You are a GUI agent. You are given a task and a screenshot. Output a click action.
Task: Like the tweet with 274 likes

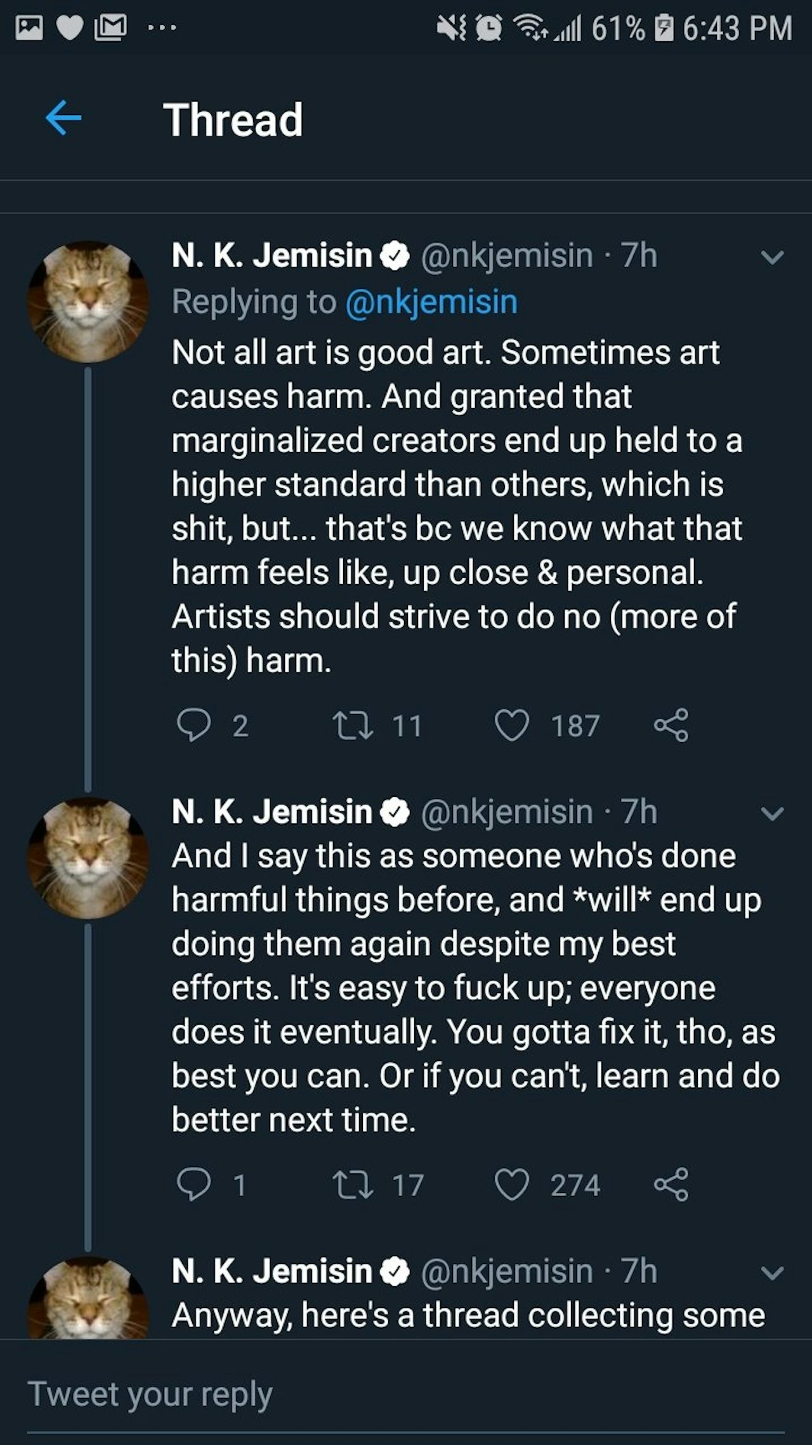(512, 1185)
